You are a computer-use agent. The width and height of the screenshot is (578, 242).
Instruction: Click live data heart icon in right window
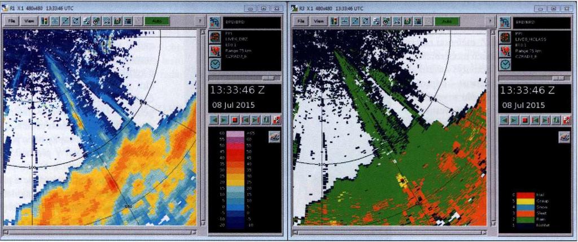[x=505, y=51]
